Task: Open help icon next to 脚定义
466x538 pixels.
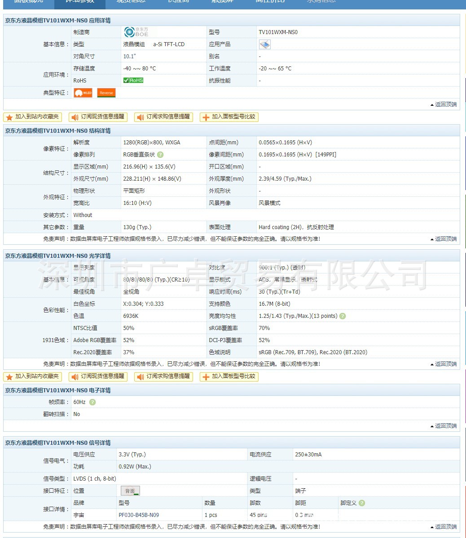Action: (362, 503)
